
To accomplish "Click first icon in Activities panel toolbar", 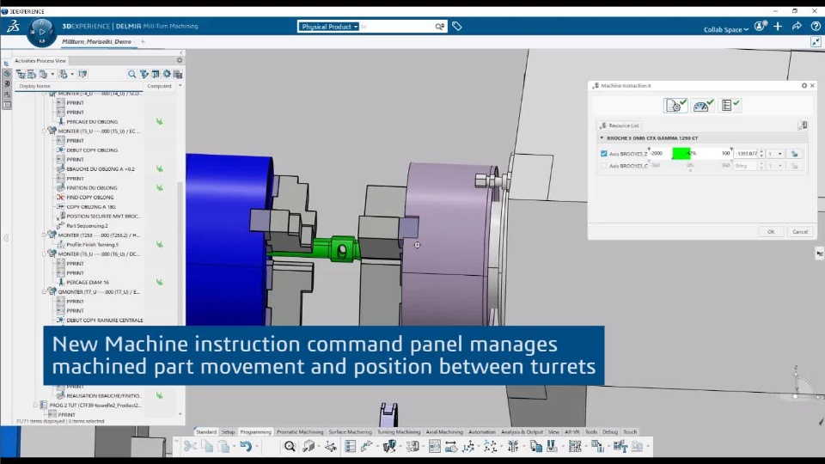I will [x=21, y=74].
